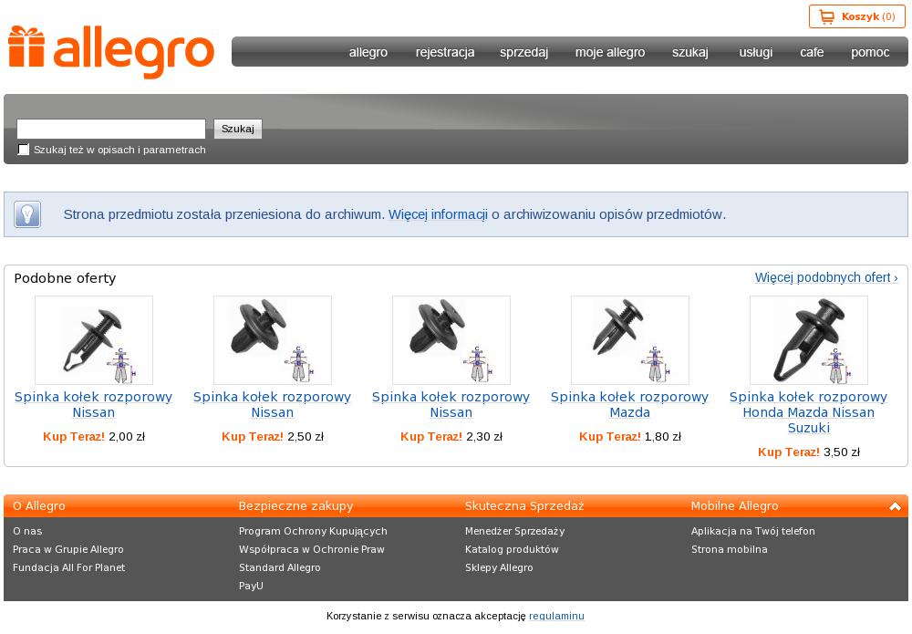The image size is (912, 634).
Task: Open Aplikacja na Twój telefon link
Action: (753, 531)
